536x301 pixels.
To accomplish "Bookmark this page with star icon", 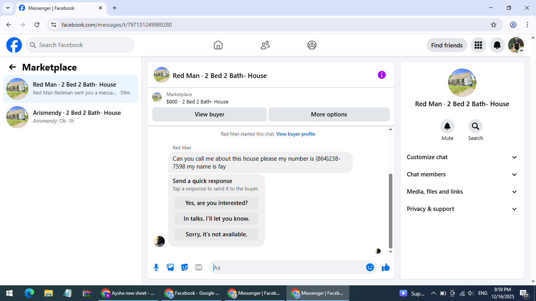I will (x=494, y=25).
